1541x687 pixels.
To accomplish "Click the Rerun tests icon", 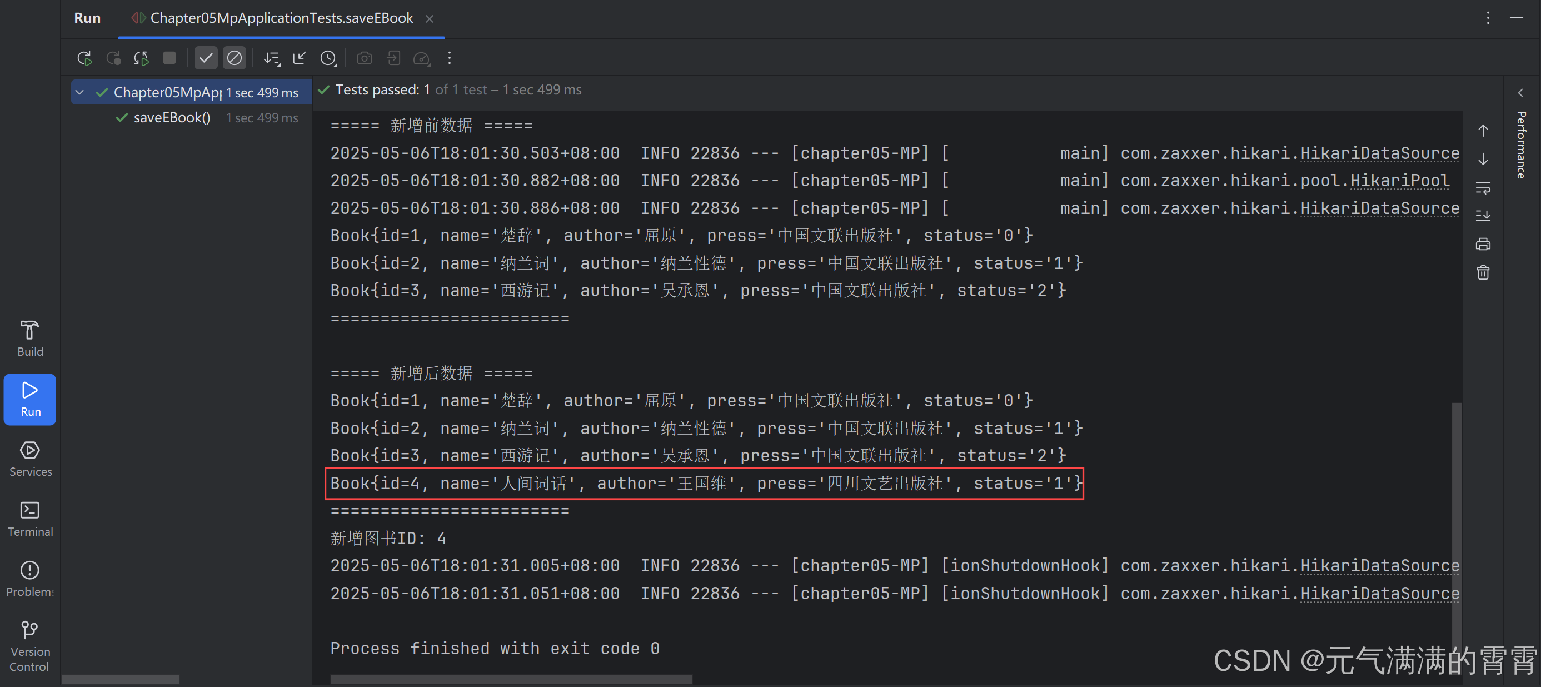I will (x=84, y=58).
